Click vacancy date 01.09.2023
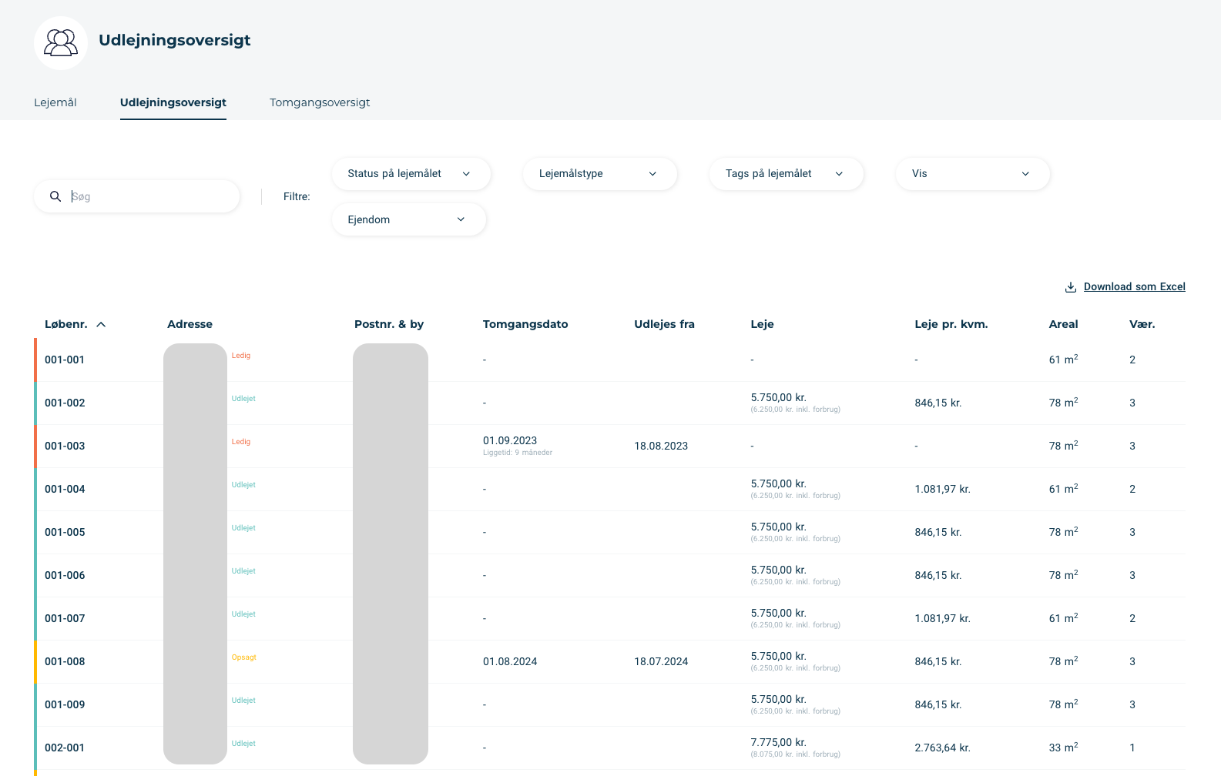The height and width of the screenshot is (776, 1221). click(510, 440)
